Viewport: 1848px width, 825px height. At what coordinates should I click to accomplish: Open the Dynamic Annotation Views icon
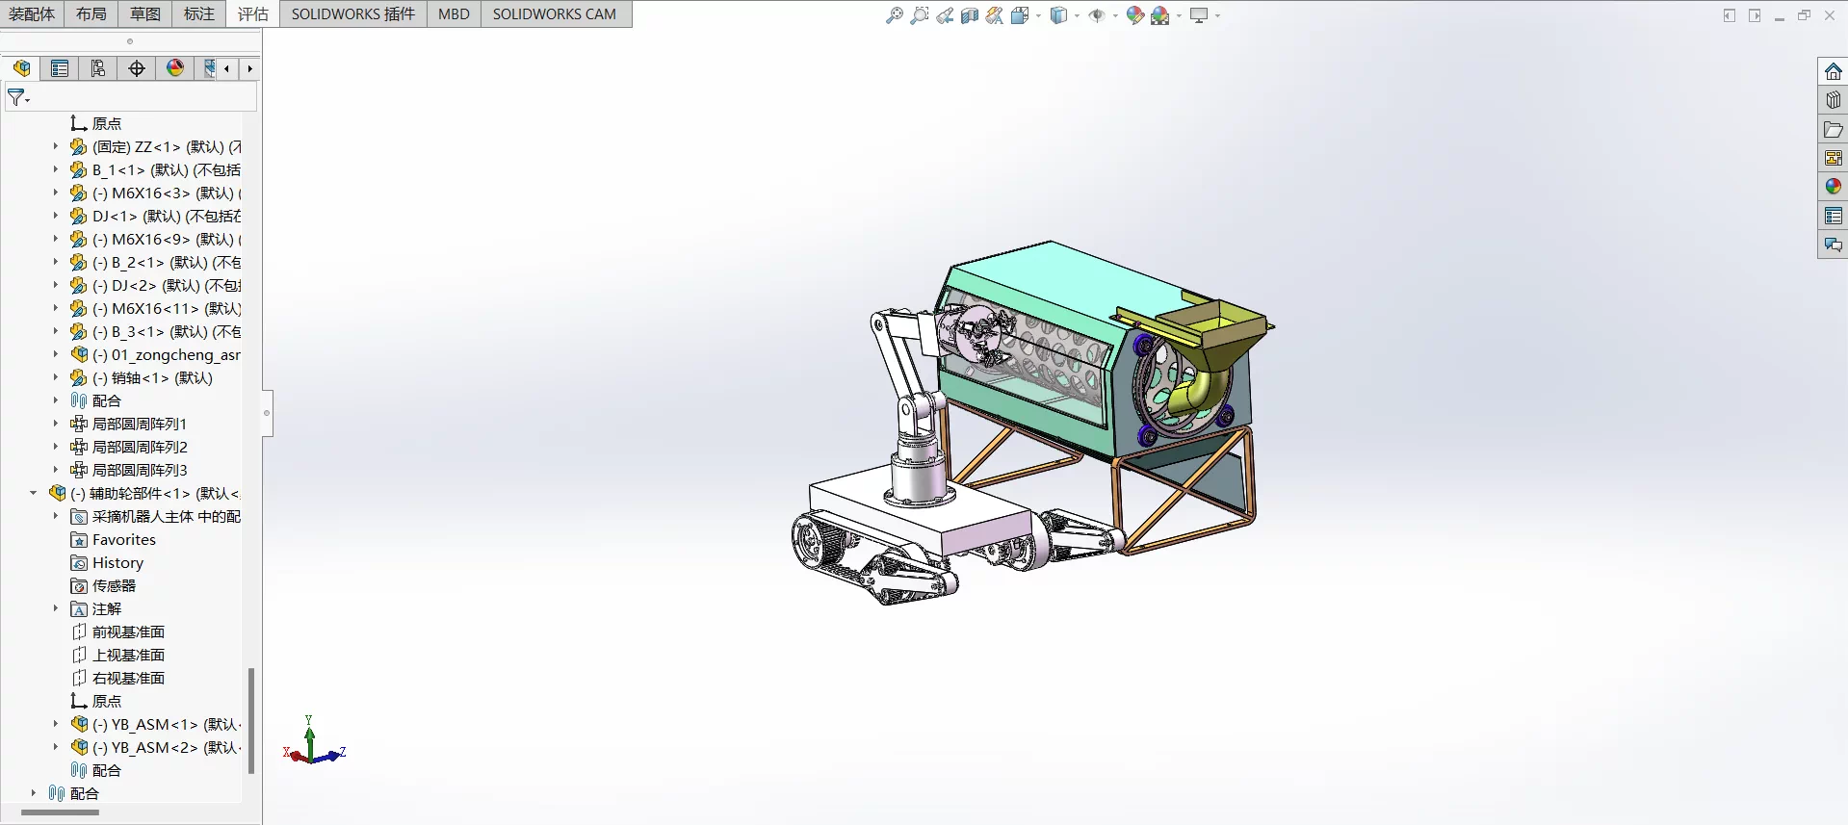(995, 15)
